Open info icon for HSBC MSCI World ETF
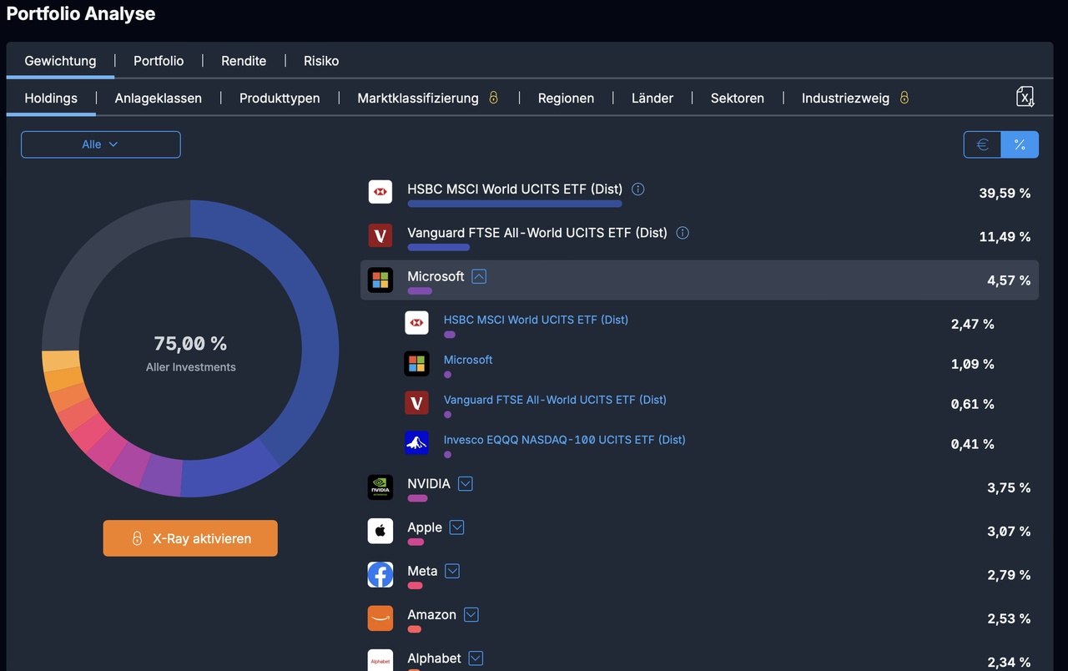The image size is (1068, 671). point(638,189)
